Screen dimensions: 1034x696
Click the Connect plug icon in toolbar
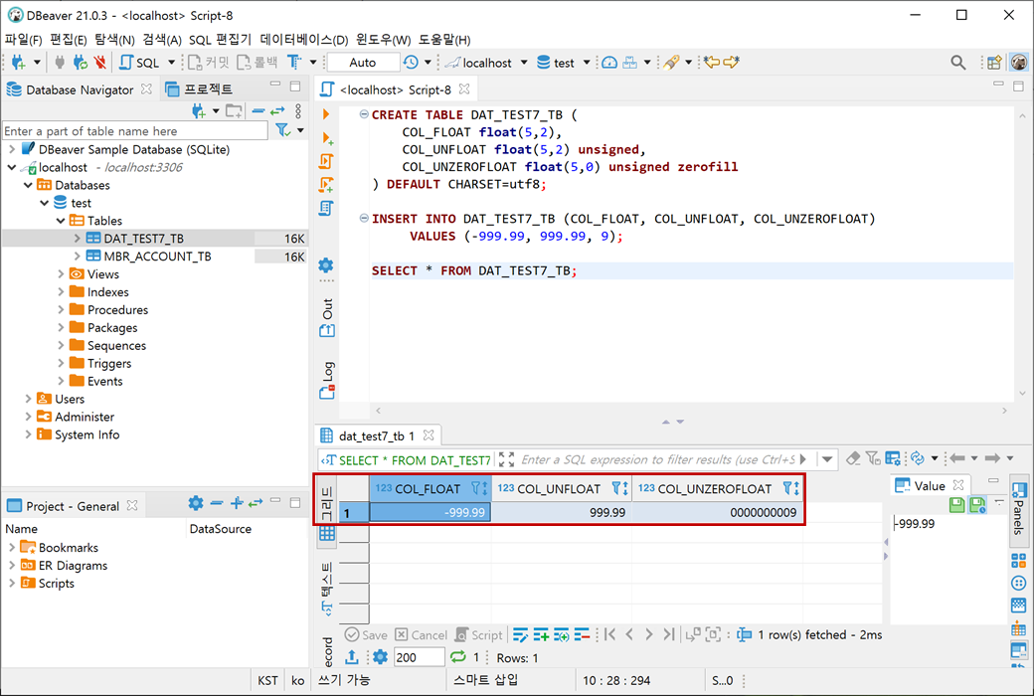[60, 63]
